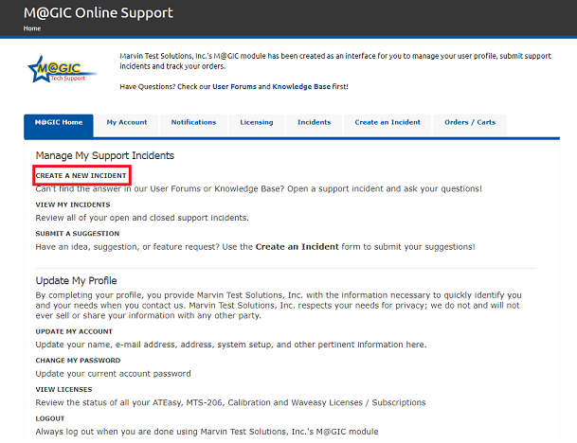
Task: Open CHANGE MY PASSWORD link
Action: click(78, 361)
